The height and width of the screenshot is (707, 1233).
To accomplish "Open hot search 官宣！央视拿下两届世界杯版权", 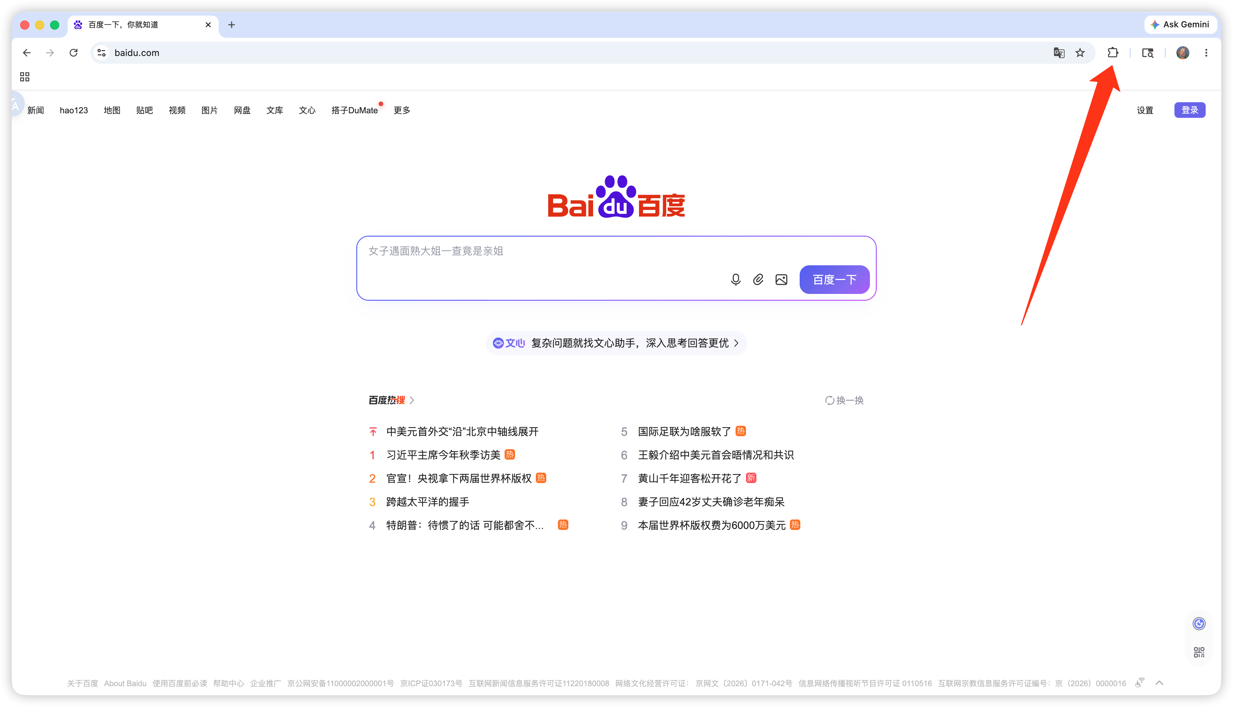I will pos(459,478).
